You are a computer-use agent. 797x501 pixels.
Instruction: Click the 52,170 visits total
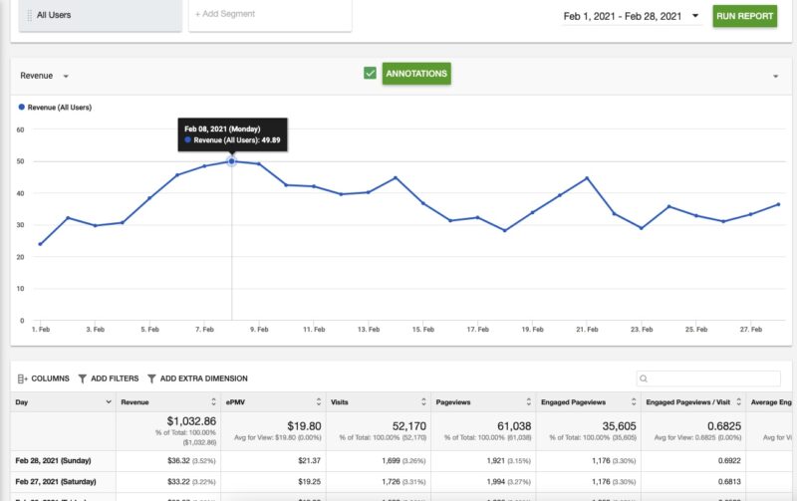pos(409,425)
